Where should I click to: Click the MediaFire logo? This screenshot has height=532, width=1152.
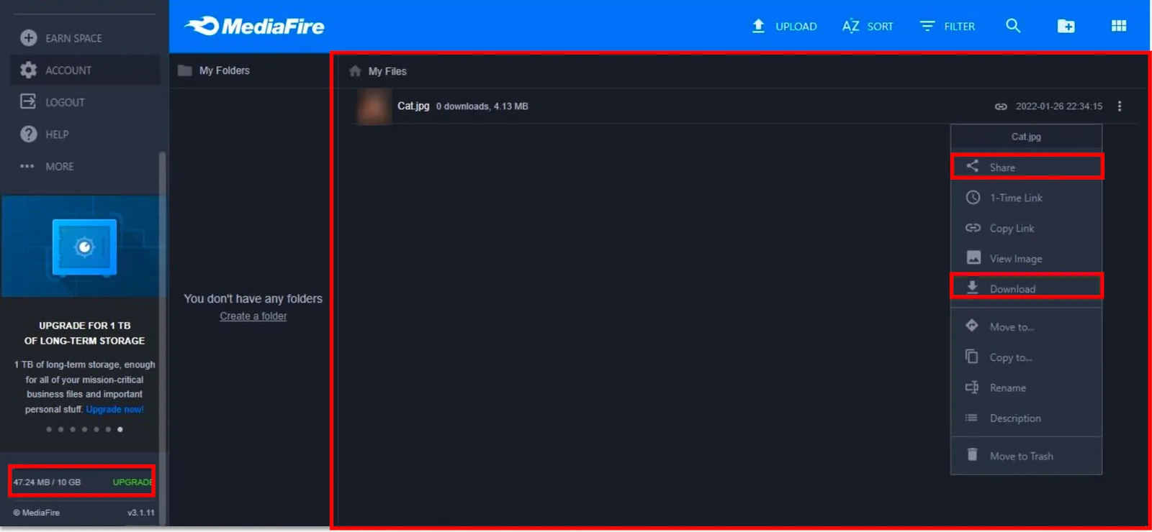(254, 26)
